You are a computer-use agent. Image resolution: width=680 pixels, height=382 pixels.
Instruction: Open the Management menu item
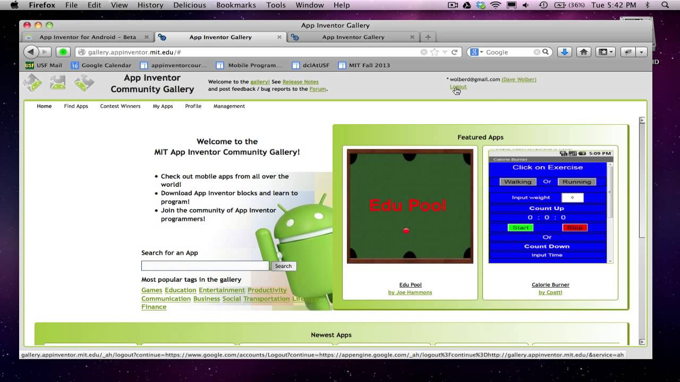229,106
